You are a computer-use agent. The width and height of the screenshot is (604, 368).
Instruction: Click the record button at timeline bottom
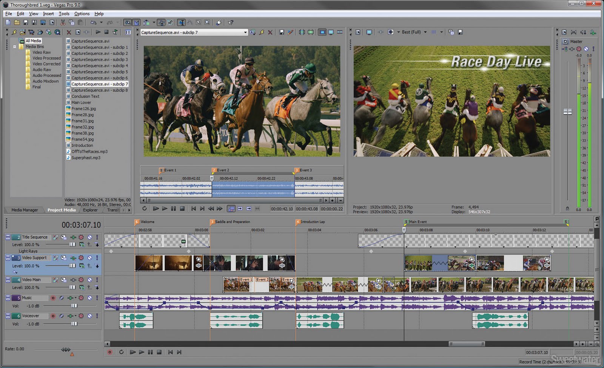[110, 352]
